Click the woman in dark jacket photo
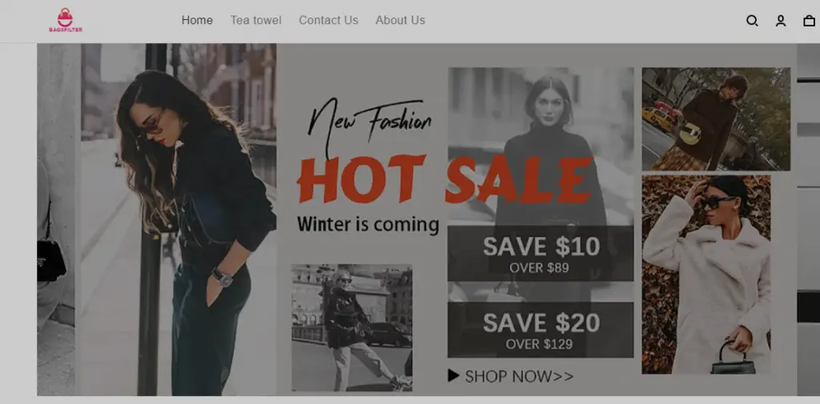Screen dimensions: 820x404 (x=178, y=219)
